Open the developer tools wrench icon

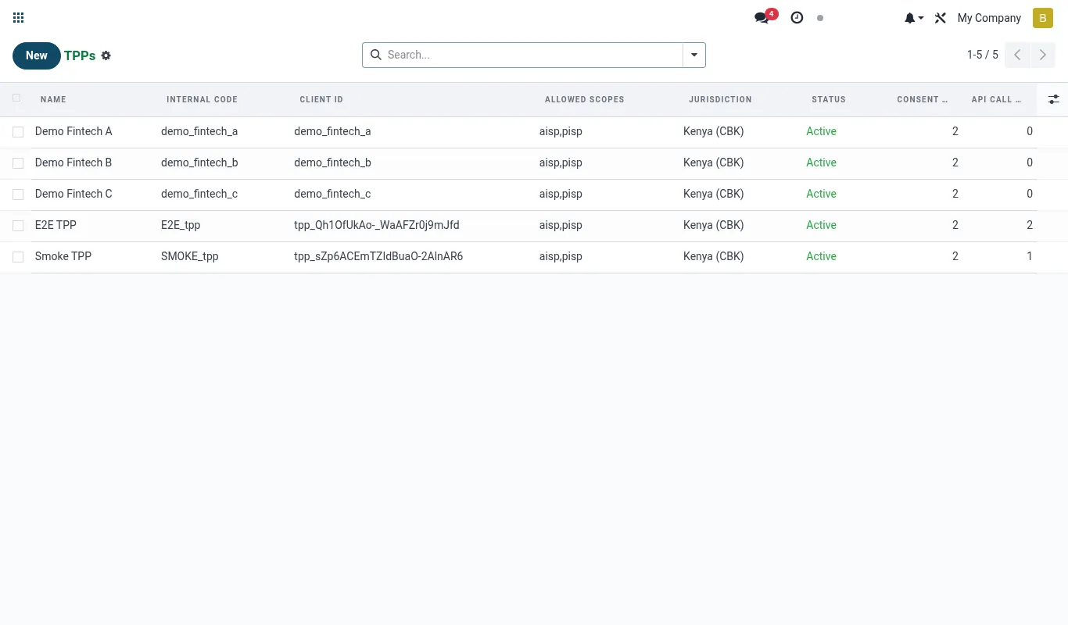click(941, 18)
